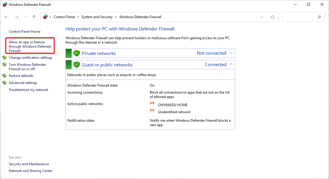Click the firewall state value On
Screen dimensions: 329x179
(x=152, y=85)
